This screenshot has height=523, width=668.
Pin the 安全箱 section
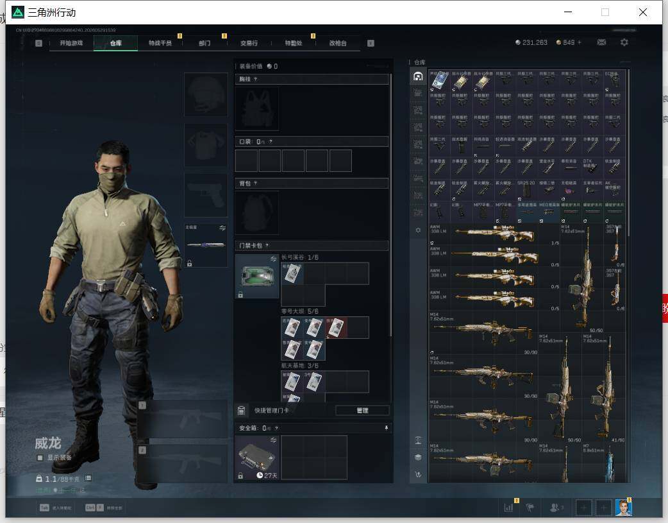(387, 428)
